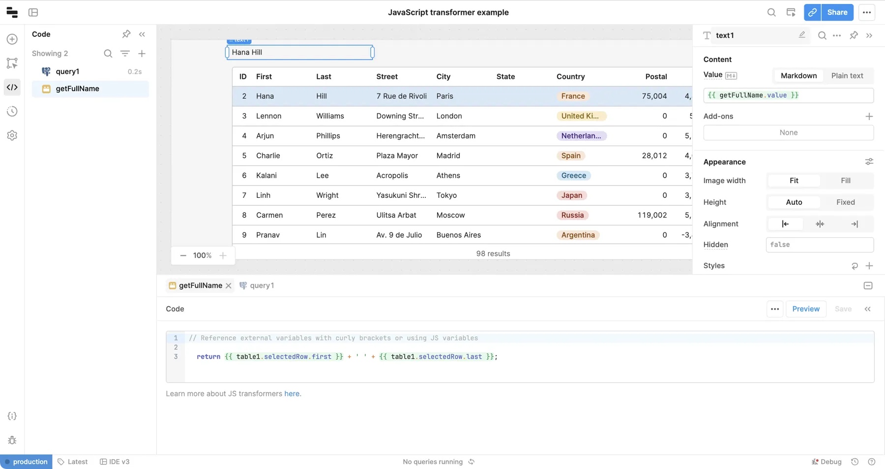Sort table by Country column header

(570, 77)
